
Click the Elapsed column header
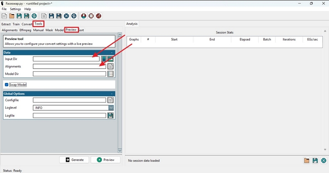pos(245,39)
